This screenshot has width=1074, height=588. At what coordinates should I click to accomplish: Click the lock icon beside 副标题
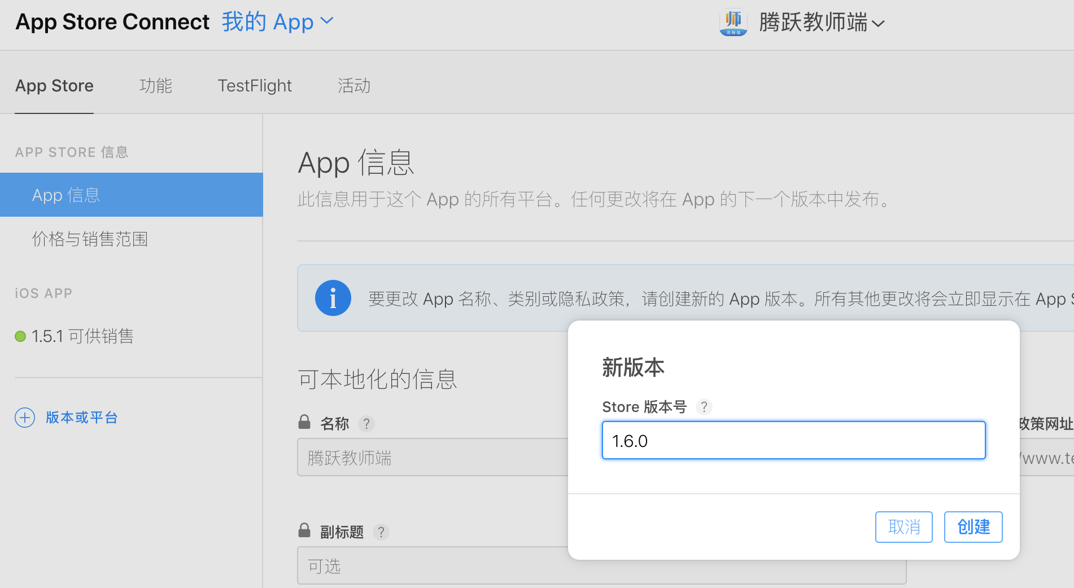click(304, 530)
